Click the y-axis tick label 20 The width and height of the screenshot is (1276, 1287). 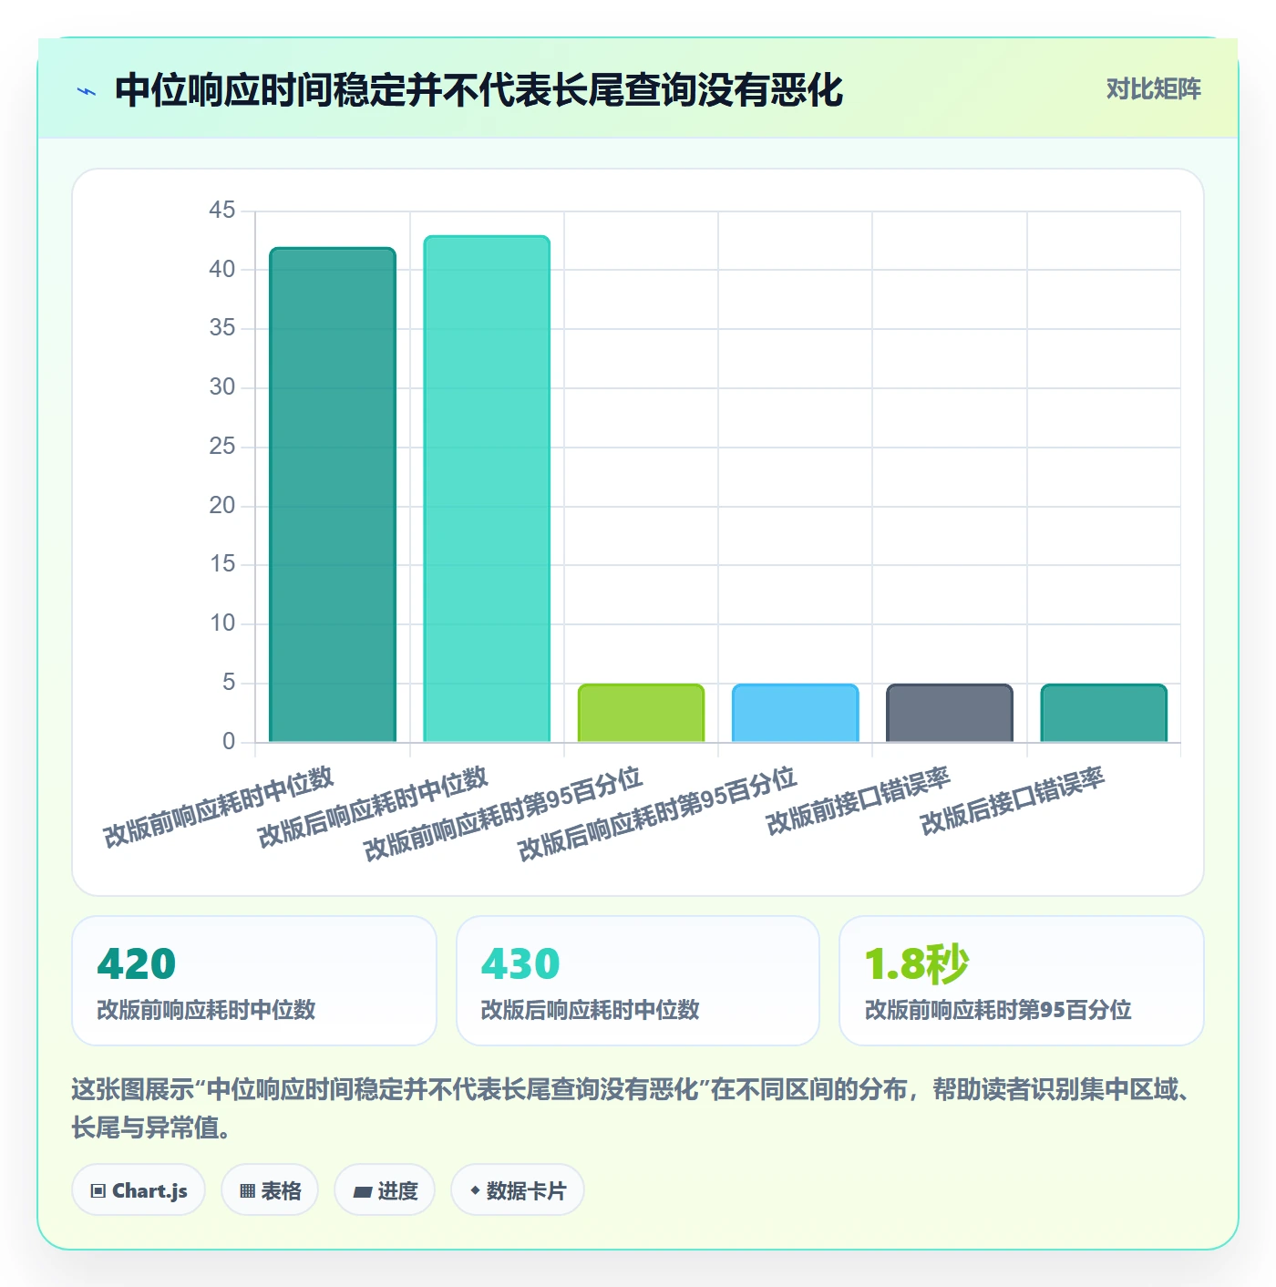221,506
